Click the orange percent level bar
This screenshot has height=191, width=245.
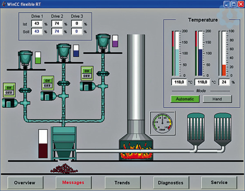coord(223,70)
